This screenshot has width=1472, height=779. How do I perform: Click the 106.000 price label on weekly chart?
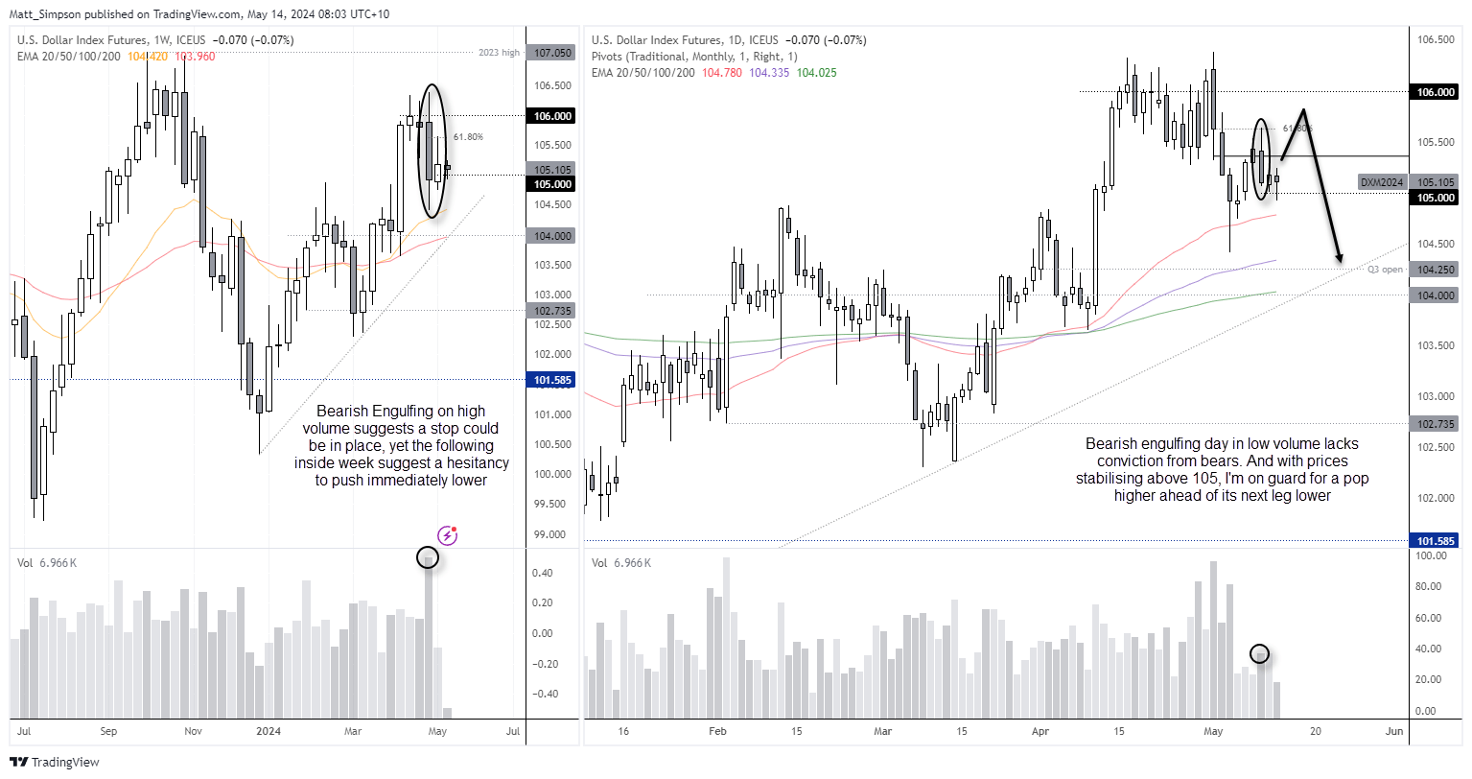click(553, 116)
